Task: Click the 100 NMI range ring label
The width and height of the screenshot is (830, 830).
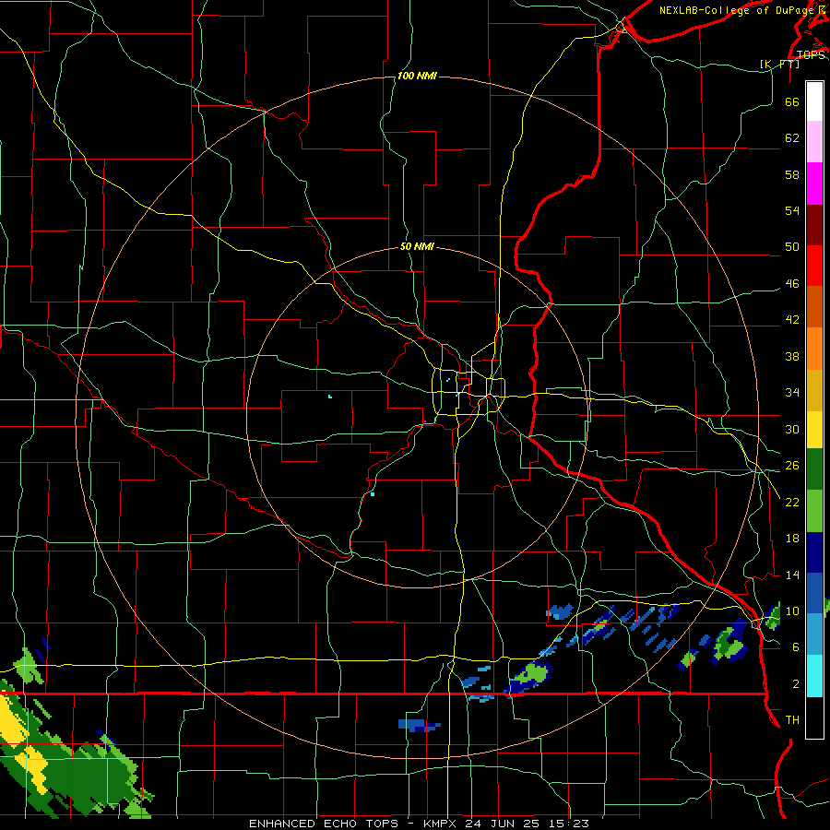Action: 417,76
